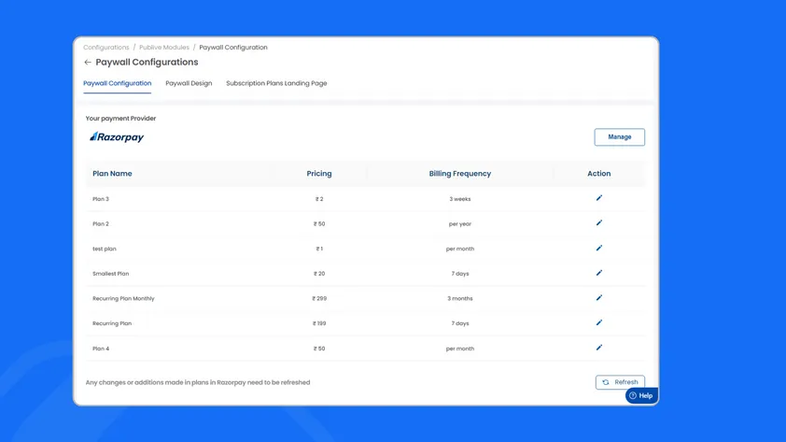Click the Pricing column header
786x442 pixels.
[x=319, y=174]
